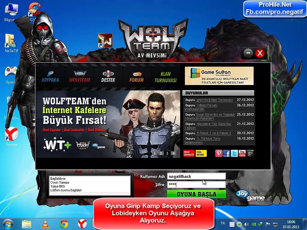Click the 'Yama Bitti' log line
307x230 pixels.
point(57,186)
